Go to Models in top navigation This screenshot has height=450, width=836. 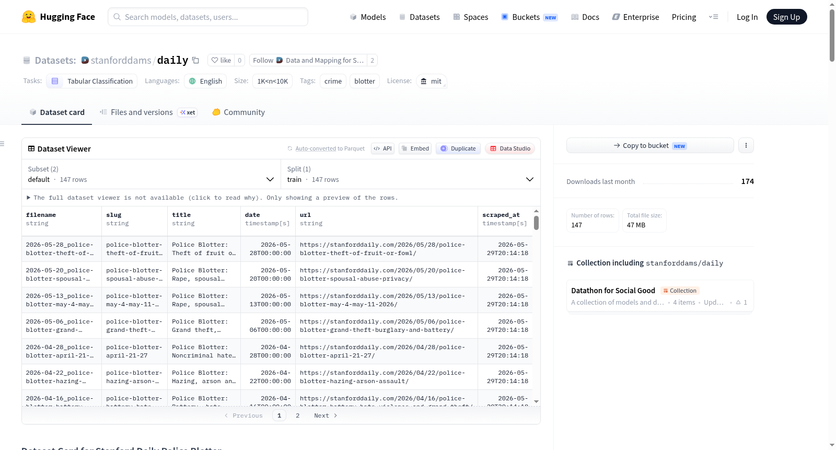click(x=367, y=17)
